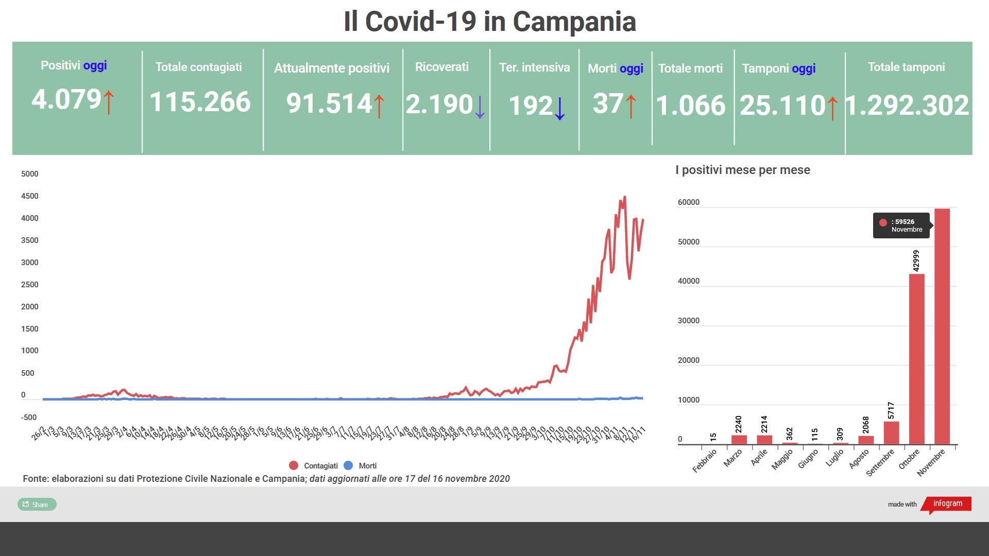
Task: Click the value 1.066 under Totale morti
Action: click(691, 106)
